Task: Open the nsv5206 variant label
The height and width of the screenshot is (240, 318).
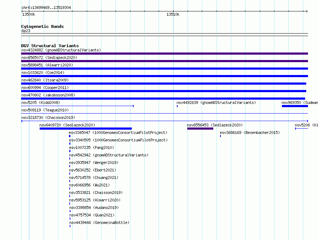Action: coord(306,125)
